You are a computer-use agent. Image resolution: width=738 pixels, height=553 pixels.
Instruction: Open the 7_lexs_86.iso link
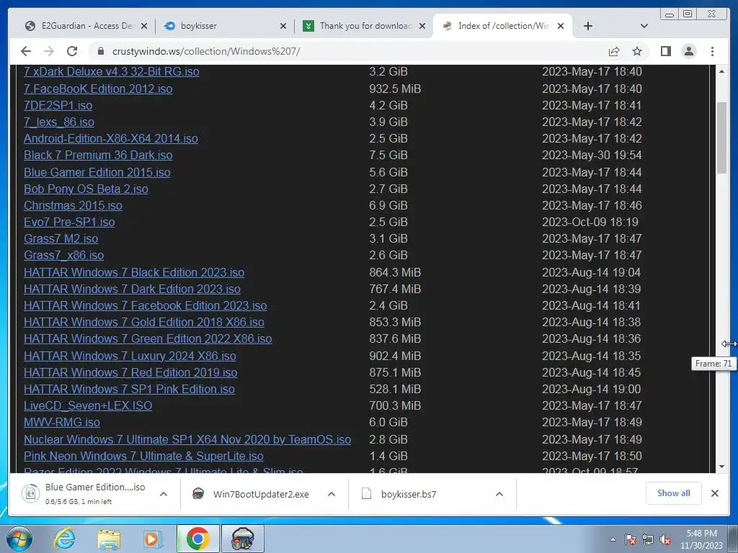(x=59, y=122)
